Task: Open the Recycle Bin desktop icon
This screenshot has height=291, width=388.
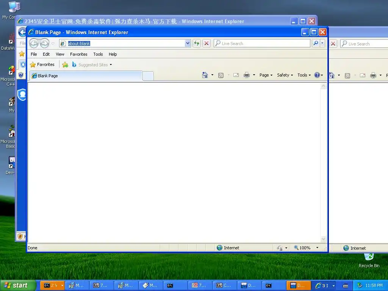Action: [369, 260]
